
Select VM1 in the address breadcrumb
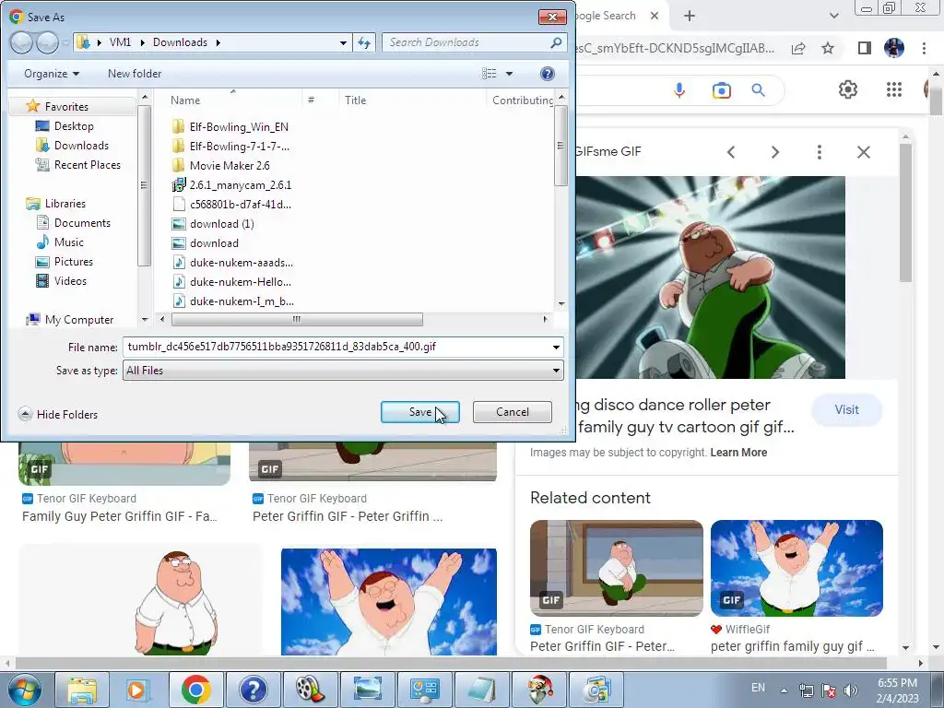pyautogui.click(x=120, y=42)
